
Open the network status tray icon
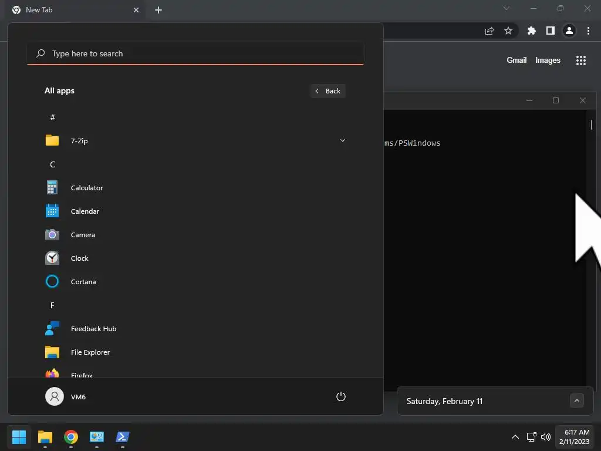531,437
